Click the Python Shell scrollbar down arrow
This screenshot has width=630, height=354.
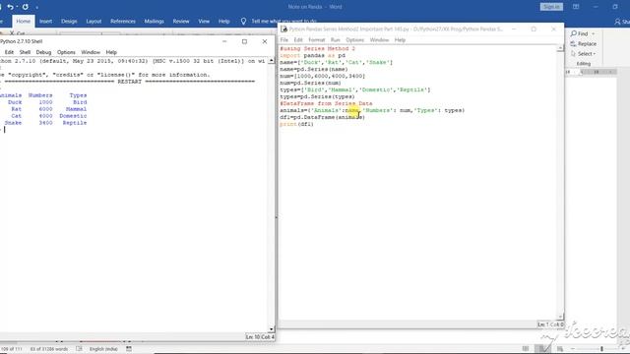click(x=272, y=329)
